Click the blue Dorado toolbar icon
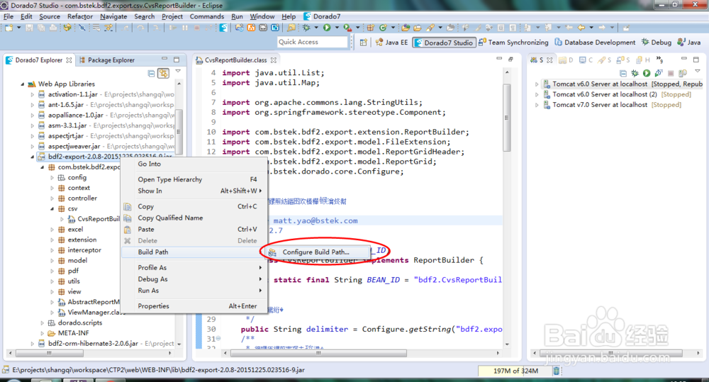Screen dimensions: 709x382 223,28
